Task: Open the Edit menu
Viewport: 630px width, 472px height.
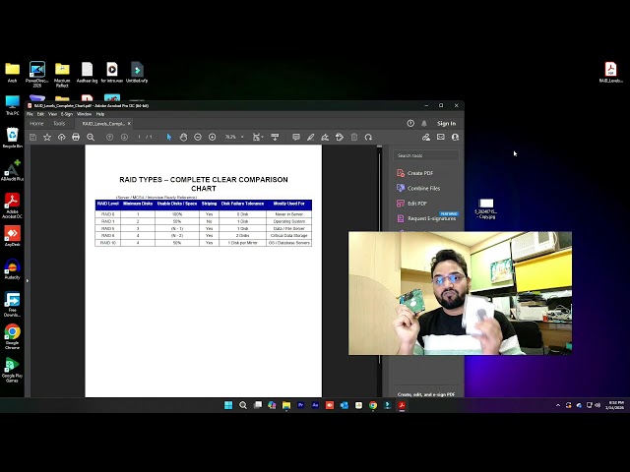Action: (40, 114)
